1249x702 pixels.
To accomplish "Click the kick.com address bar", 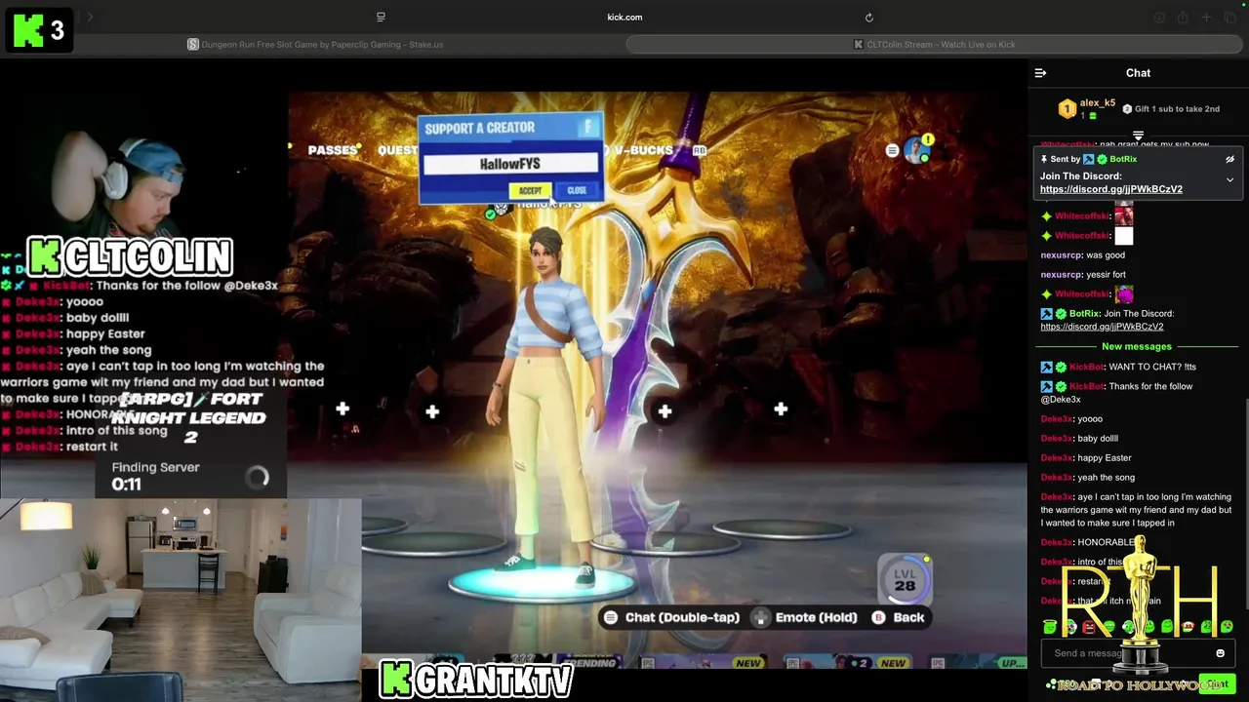I will pyautogui.click(x=624, y=18).
